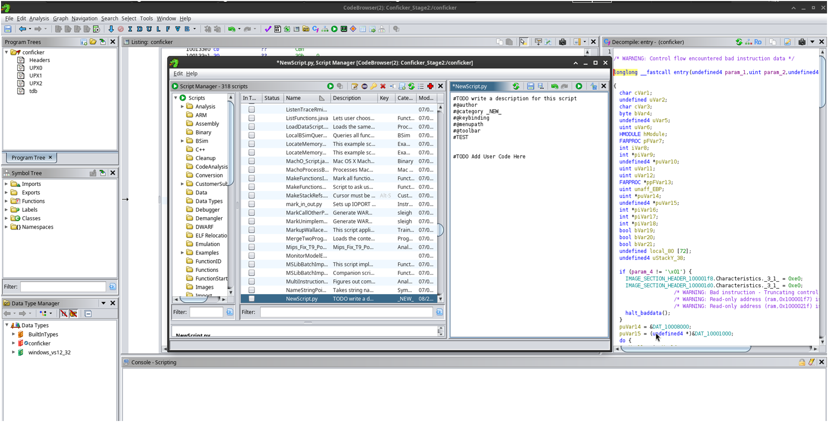Screen dimensions: 828x422
Task: Click the red plus icon in Script Manager
Action: coord(431,86)
